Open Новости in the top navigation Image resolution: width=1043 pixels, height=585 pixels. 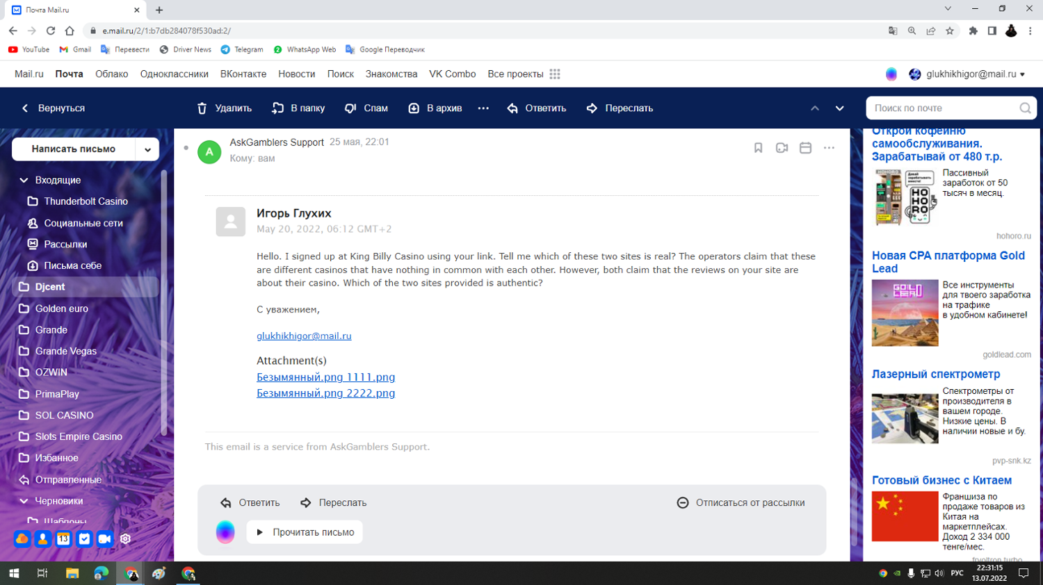coord(297,74)
